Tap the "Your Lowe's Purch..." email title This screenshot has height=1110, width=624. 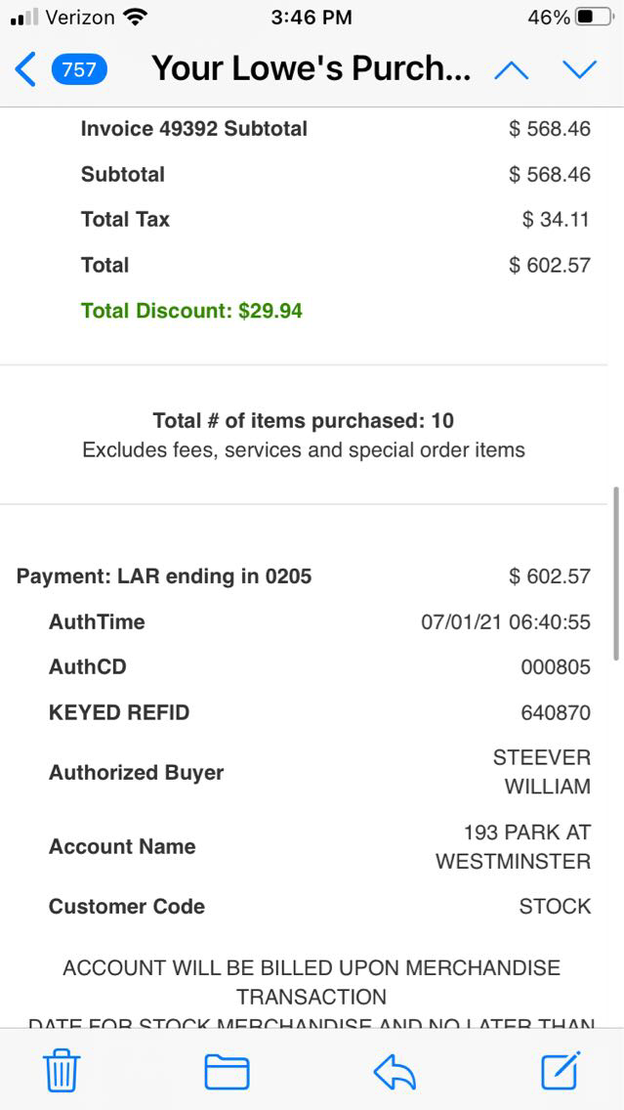pyautogui.click(x=311, y=69)
